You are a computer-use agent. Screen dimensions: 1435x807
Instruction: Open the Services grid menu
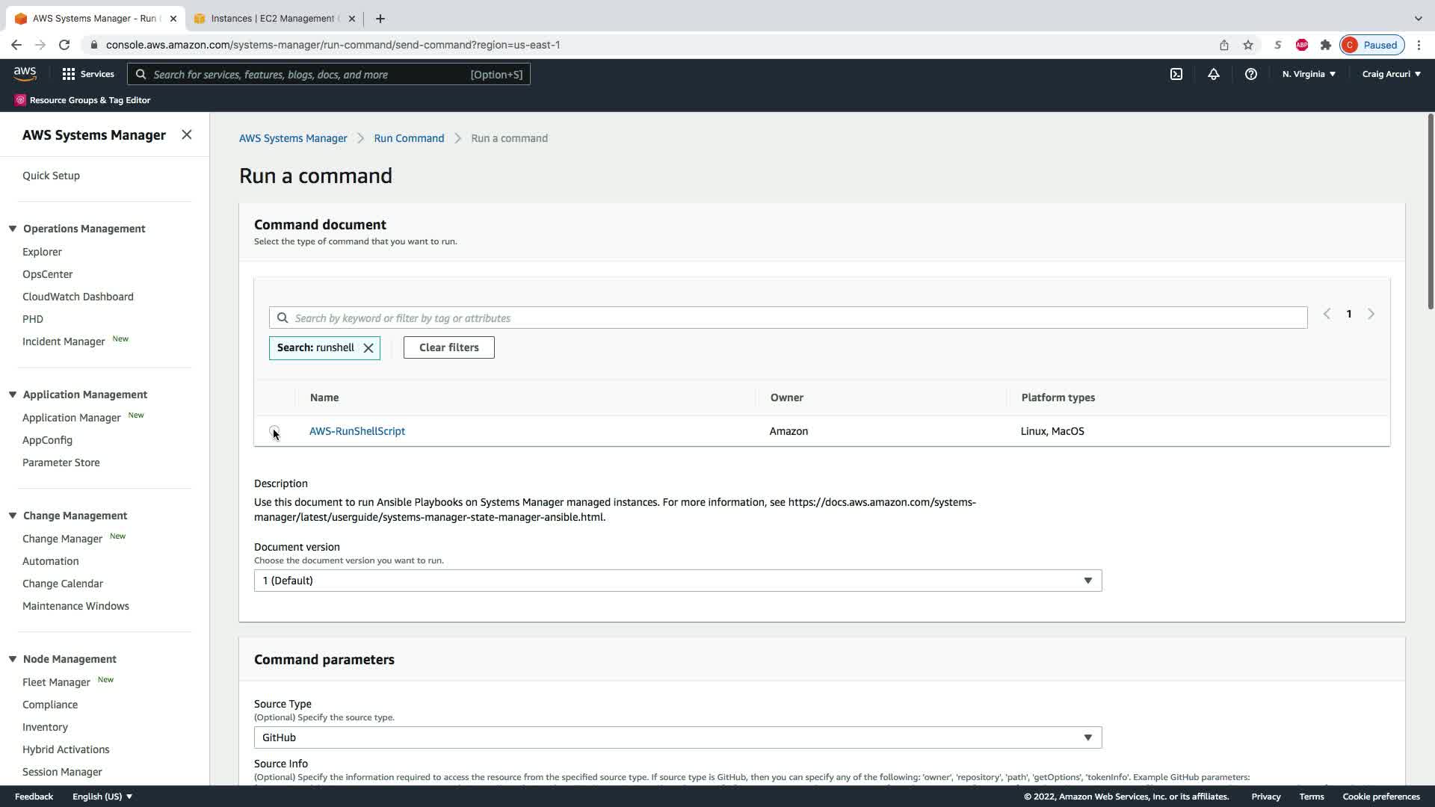coord(88,74)
